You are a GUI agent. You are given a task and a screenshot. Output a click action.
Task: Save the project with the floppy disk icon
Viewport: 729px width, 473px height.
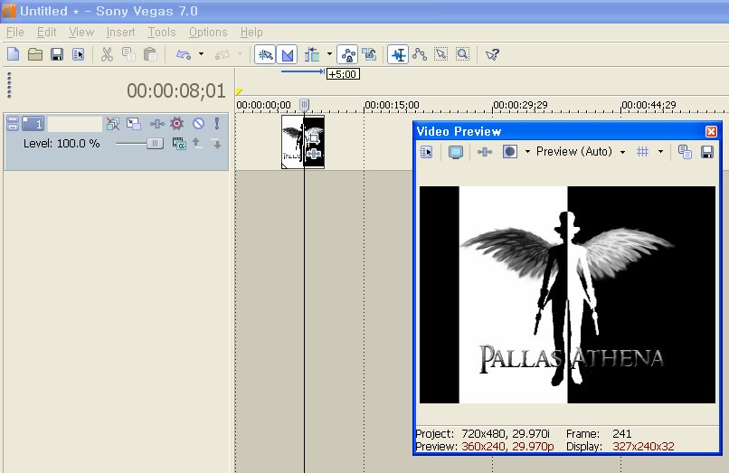(x=57, y=54)
